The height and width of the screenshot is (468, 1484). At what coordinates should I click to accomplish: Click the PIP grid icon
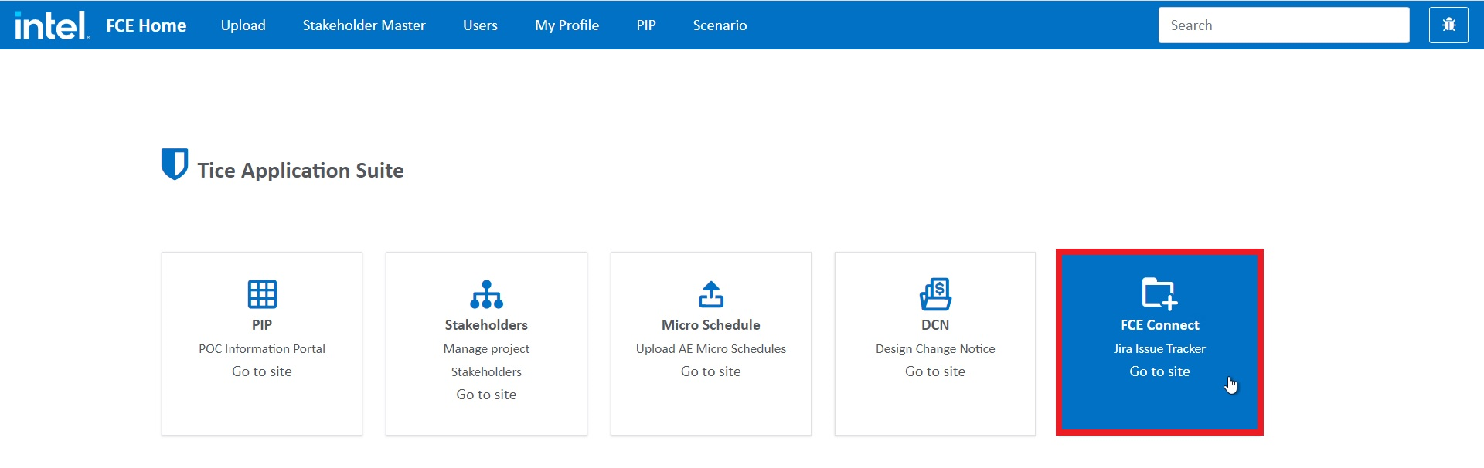coord(262,294)
